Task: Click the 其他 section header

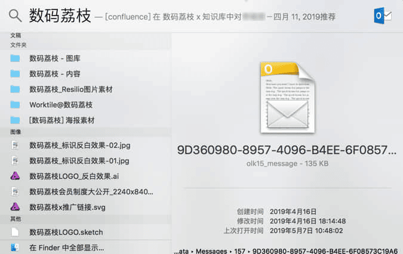Action: [x=16, y=219]
